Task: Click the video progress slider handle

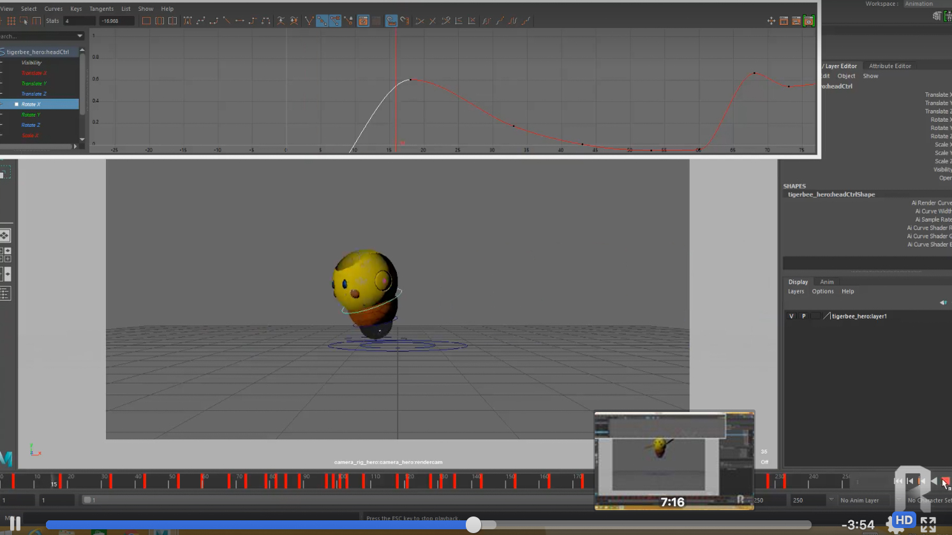Action: pyautogui.click(x=473, y=525)
